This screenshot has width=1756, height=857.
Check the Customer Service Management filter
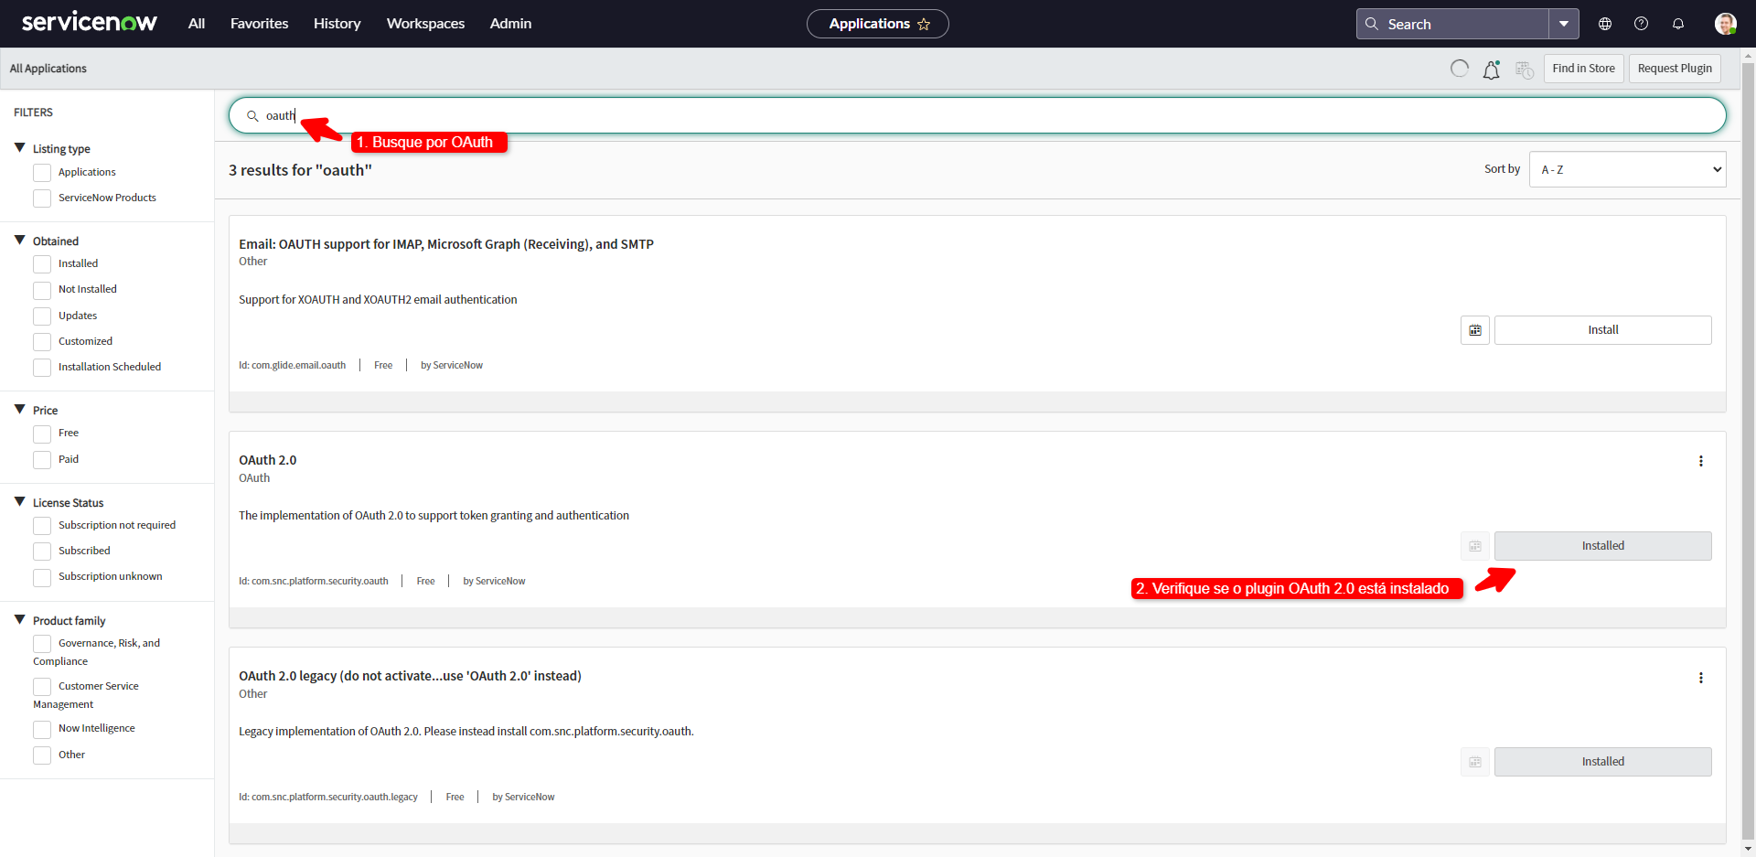coord(42,687)
